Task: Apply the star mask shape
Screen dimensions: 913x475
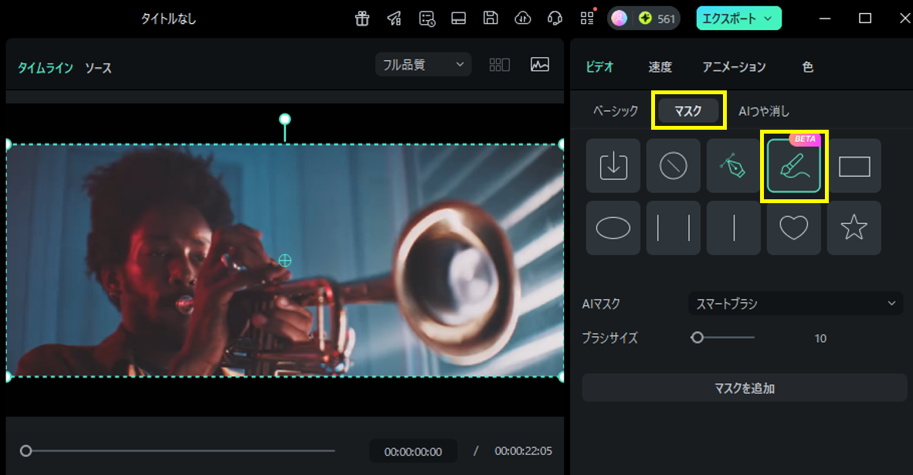Action: coord(854,227)
